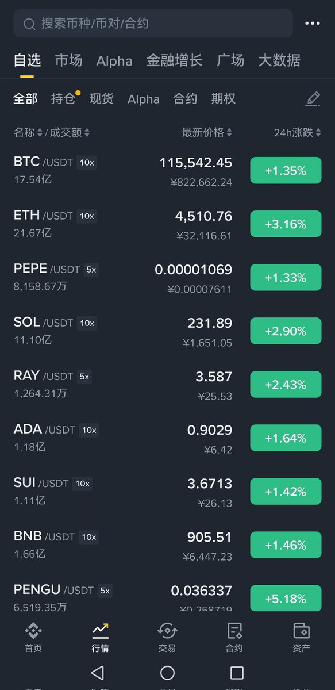Tap the Android back triangle button

click(x=98, y=673)
